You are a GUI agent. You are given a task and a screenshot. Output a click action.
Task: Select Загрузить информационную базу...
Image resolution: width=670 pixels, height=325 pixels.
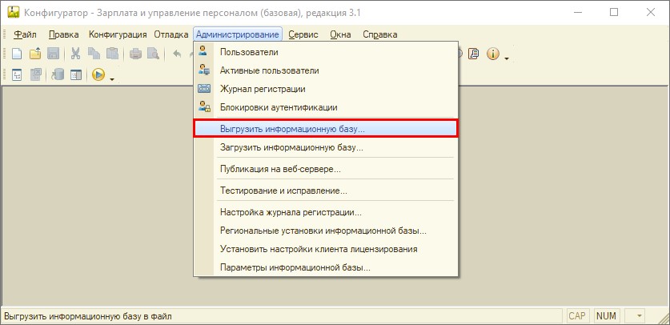coord(326,147)
